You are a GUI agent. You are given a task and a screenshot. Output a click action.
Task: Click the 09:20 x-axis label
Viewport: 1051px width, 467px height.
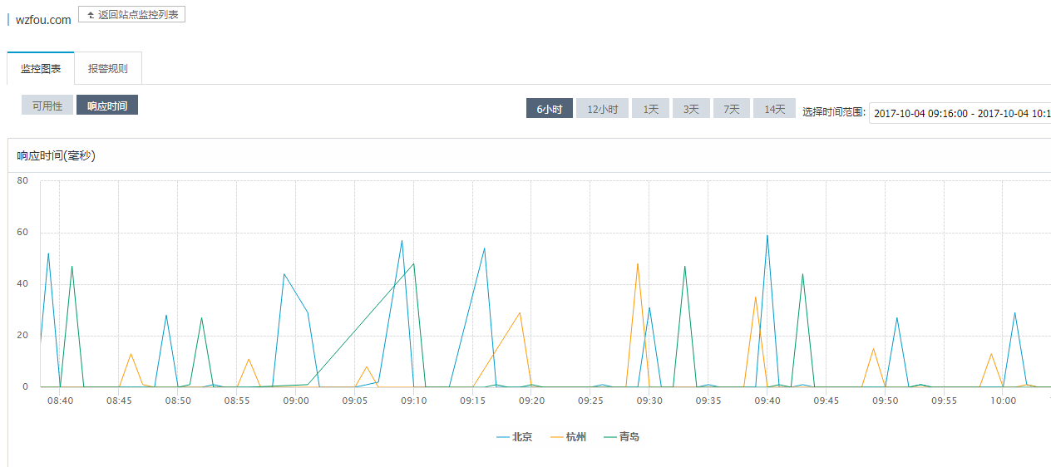[531, 401]
